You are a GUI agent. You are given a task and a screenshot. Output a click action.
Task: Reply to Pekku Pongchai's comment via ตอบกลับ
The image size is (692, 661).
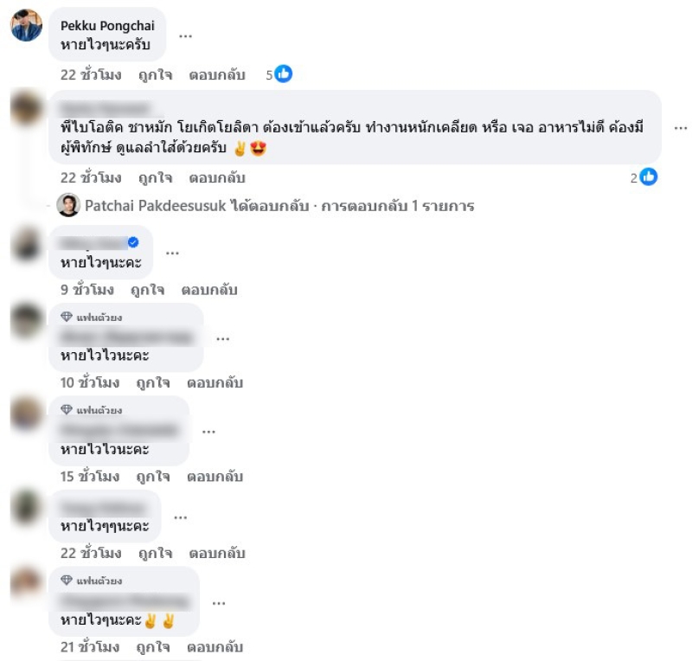click(x=217, y=74)
